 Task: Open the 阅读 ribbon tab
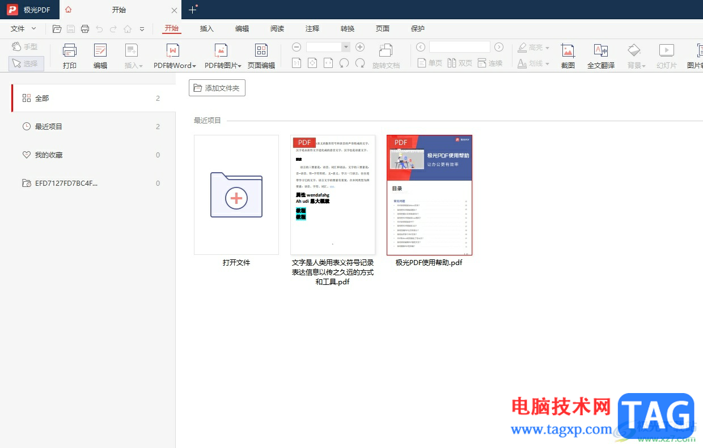point(277,28)
